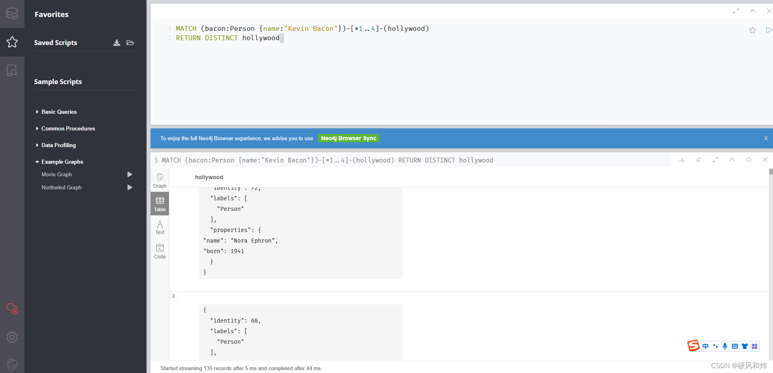The width and height of the screenshot is (773, 373).
Task: Click the result pane vertical scrollbar
Action: 771,264
